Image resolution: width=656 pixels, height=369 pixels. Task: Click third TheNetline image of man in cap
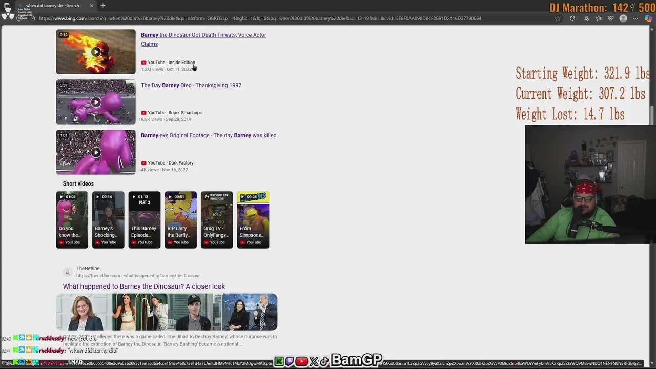(195, 312)
